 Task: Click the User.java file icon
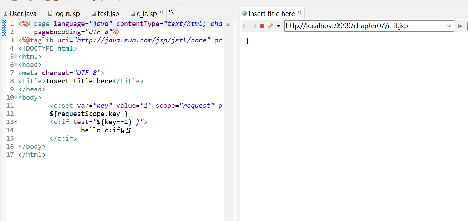coord(5,14)
